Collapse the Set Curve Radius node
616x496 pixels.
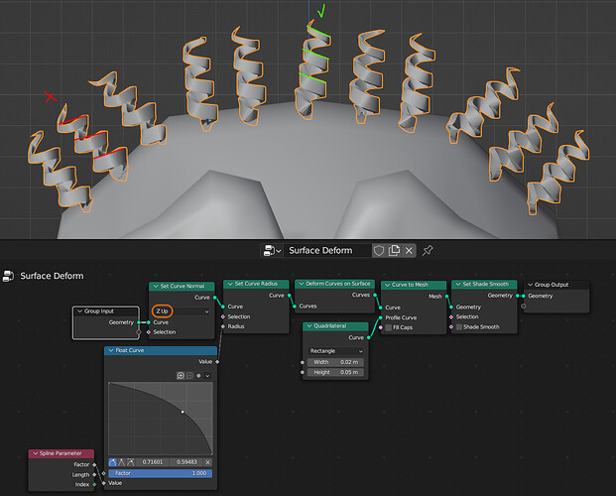[x=230, y=284]
